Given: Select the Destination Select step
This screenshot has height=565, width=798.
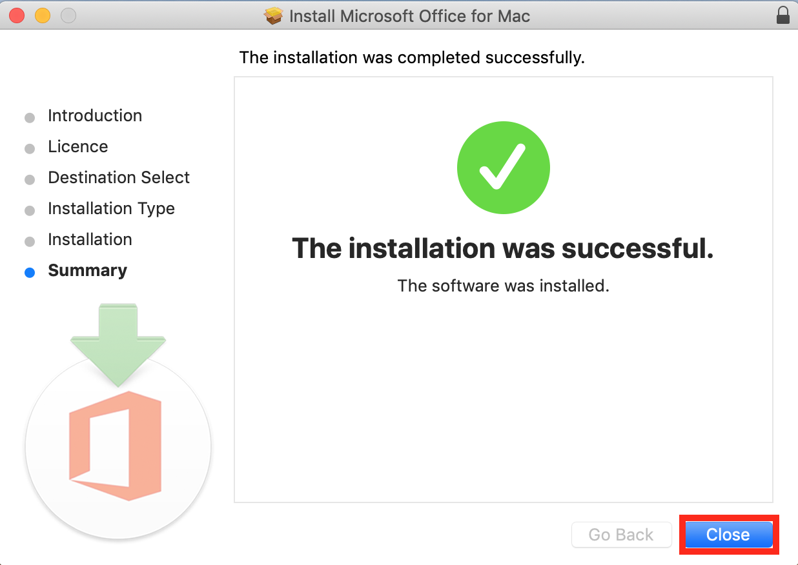Looking at the screenshot, I should 119,177.
